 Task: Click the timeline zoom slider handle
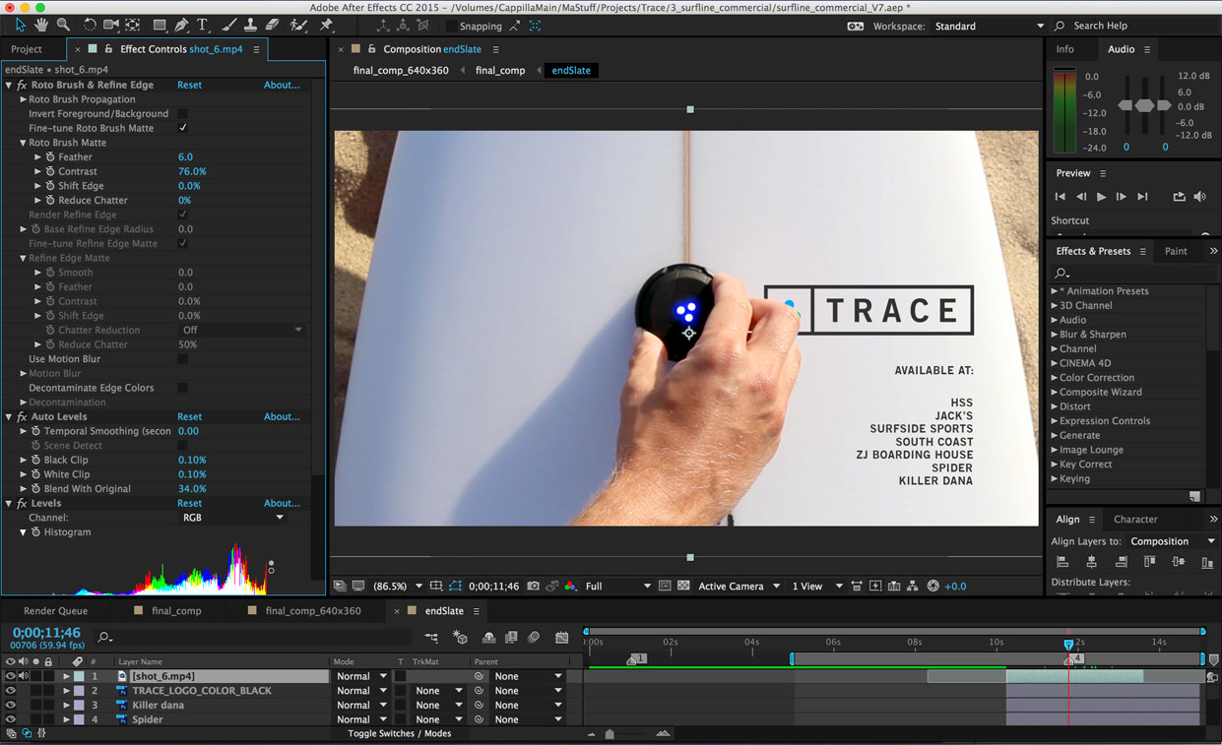[610, 734]
